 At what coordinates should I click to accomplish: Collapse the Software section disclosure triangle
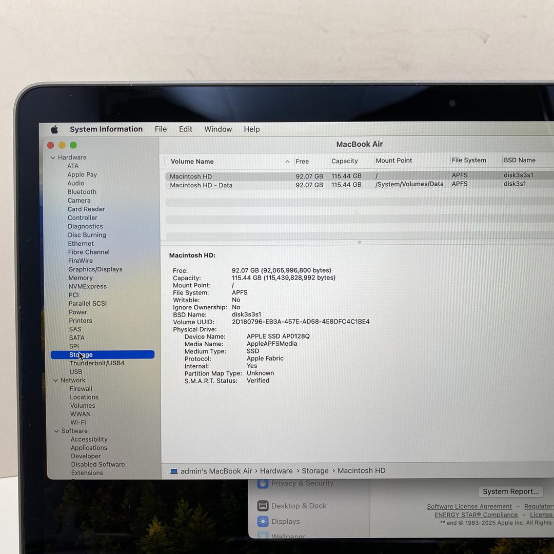(56, 431)
